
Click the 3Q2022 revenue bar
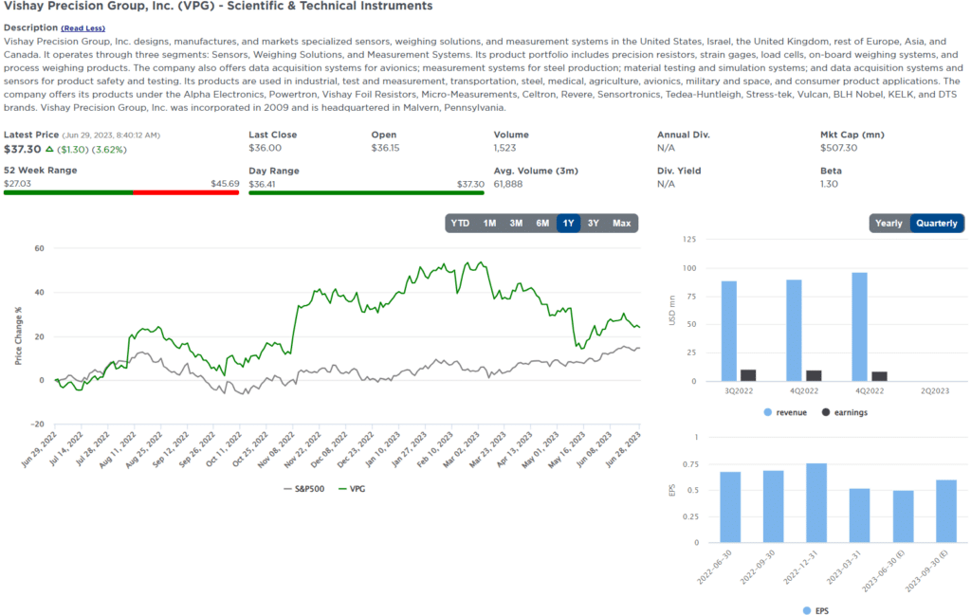[729, 331]
